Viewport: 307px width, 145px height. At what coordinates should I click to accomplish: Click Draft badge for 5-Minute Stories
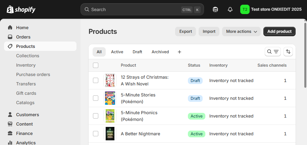pos(195,98)
